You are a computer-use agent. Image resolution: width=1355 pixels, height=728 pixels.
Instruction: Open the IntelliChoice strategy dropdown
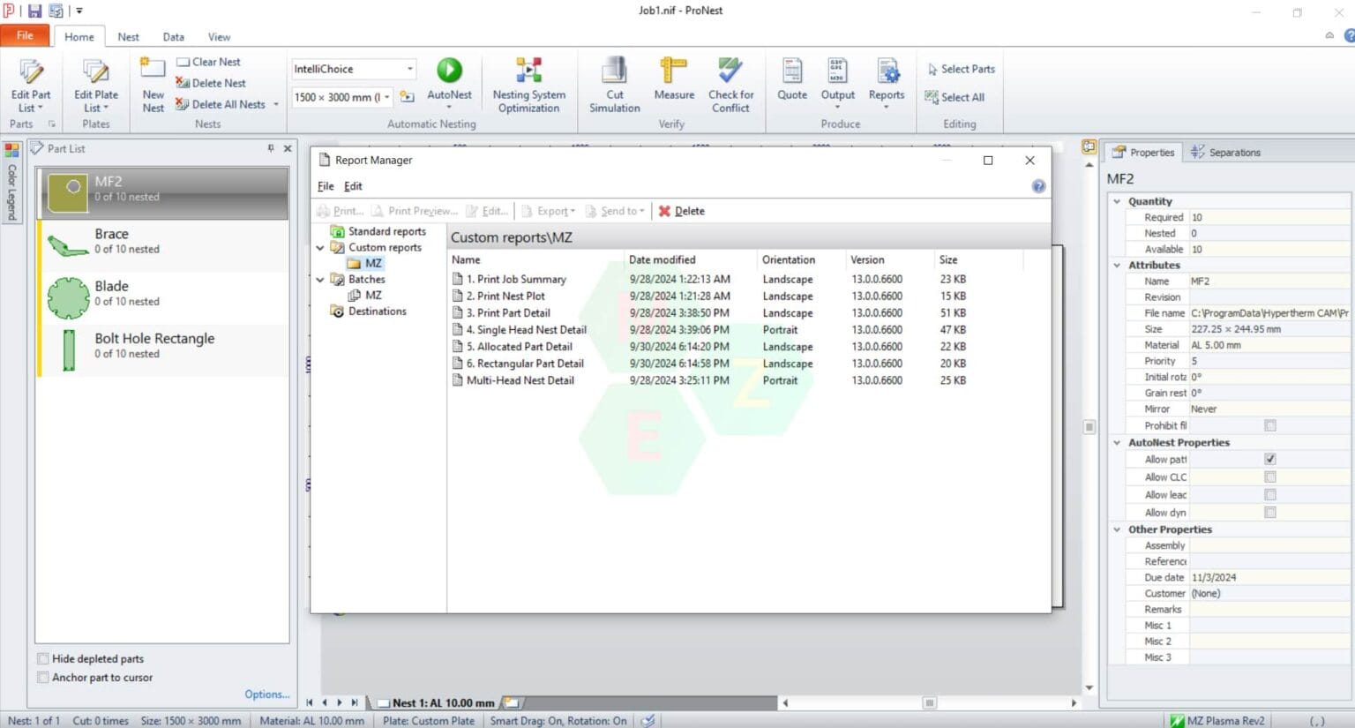click(409, 69)
